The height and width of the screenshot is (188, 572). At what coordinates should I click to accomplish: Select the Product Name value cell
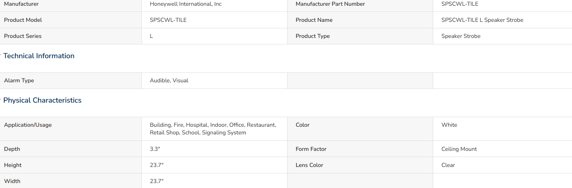coord(502,20)
